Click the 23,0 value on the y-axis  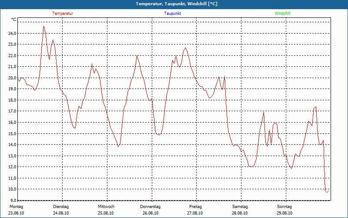12,44
